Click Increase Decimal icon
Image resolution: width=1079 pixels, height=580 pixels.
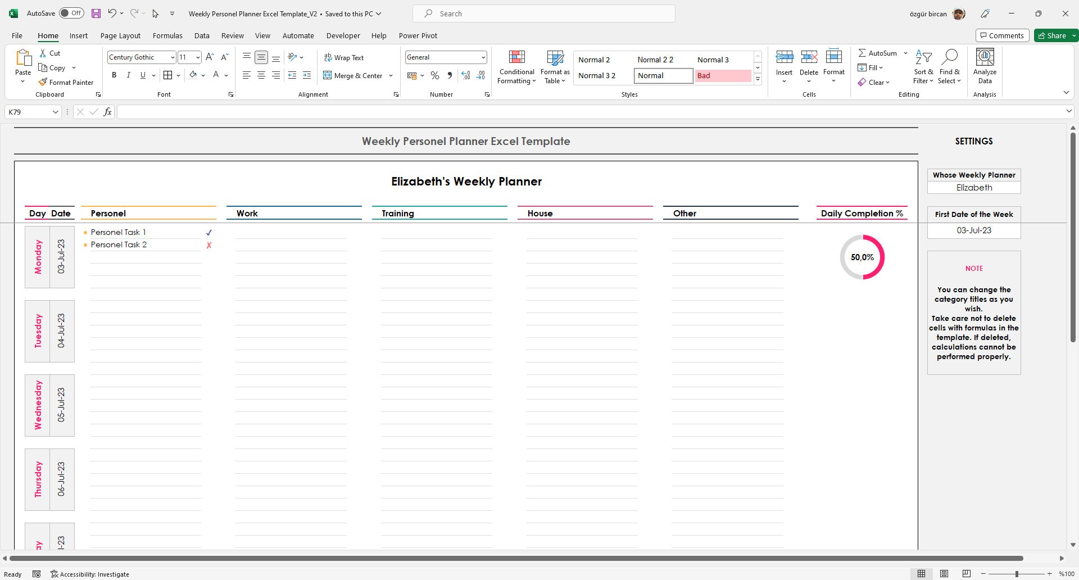[x=465, y=75]
